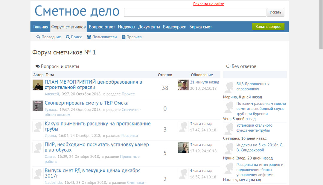Open the Расценки category link
Screen dimensions: 323x185
pos(129,136)
